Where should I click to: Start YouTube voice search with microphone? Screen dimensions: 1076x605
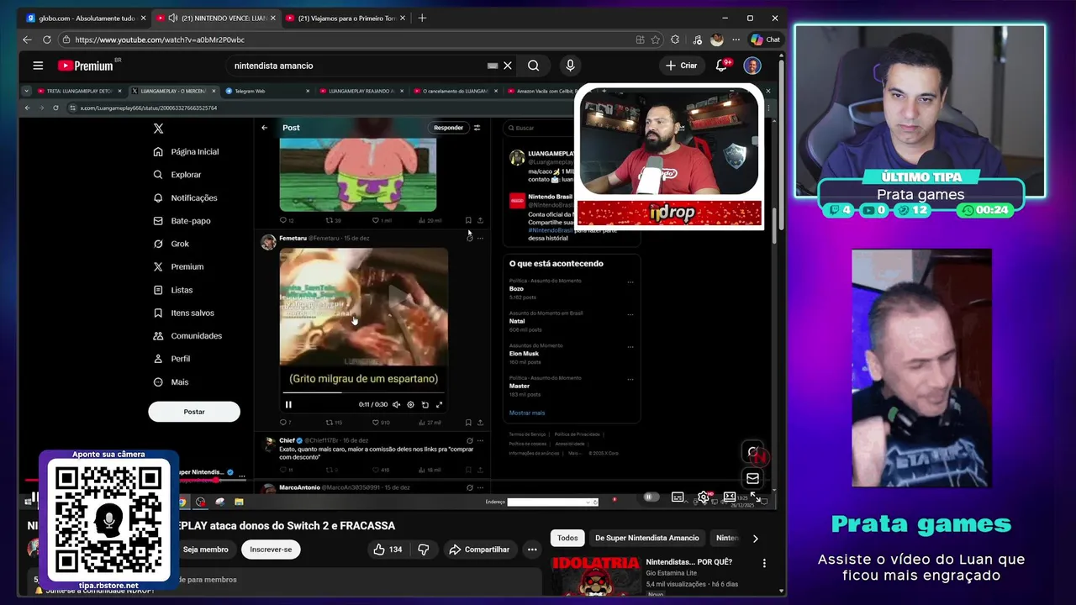(570, 66)
